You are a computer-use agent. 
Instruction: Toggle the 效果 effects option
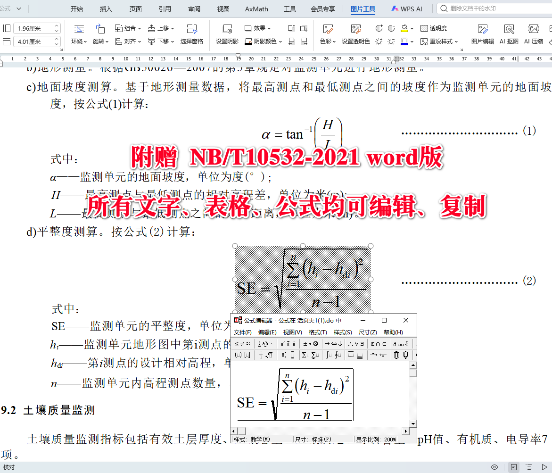coord(258,28)
